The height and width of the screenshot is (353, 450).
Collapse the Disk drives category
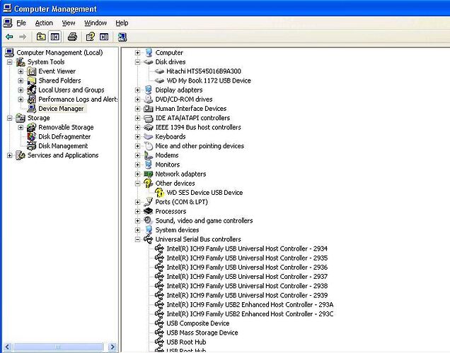[x=137, y=62]
